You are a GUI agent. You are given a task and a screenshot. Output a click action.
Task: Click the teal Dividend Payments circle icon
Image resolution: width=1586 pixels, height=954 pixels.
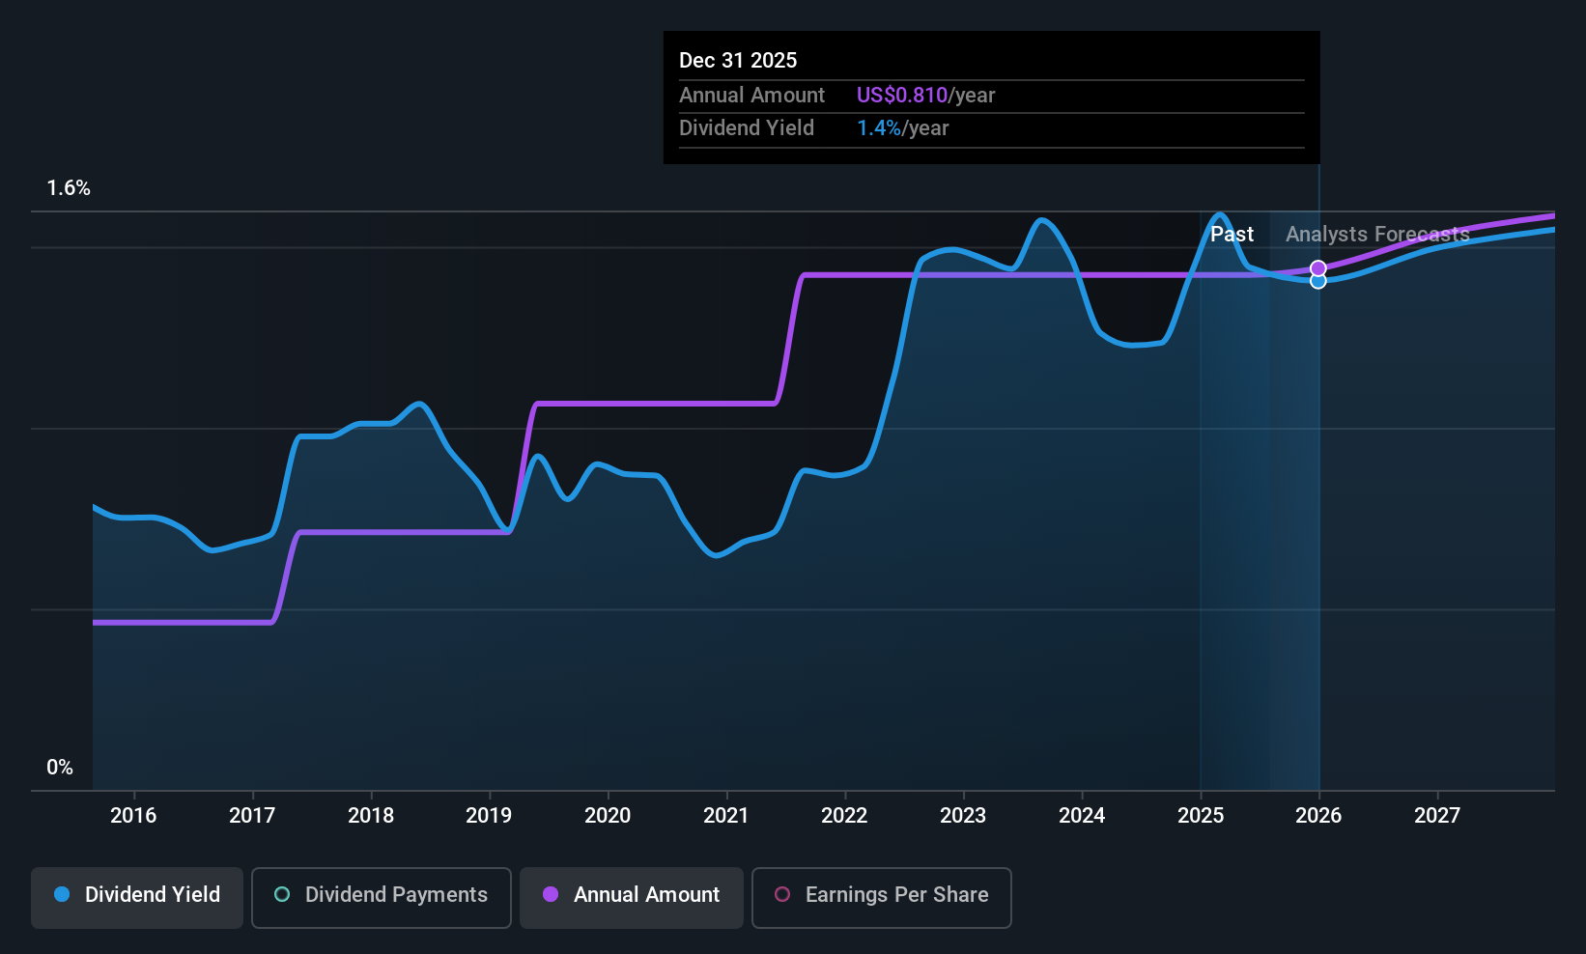[x=282, y=895]
